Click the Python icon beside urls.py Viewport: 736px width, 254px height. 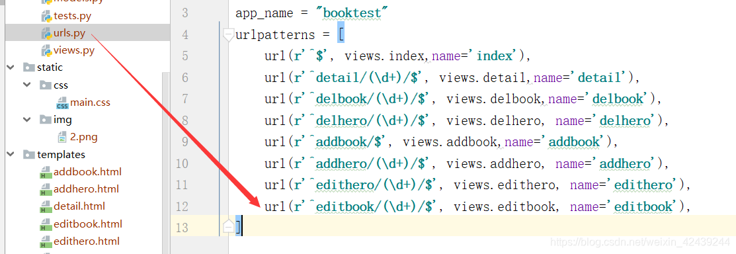coord(46,33)
